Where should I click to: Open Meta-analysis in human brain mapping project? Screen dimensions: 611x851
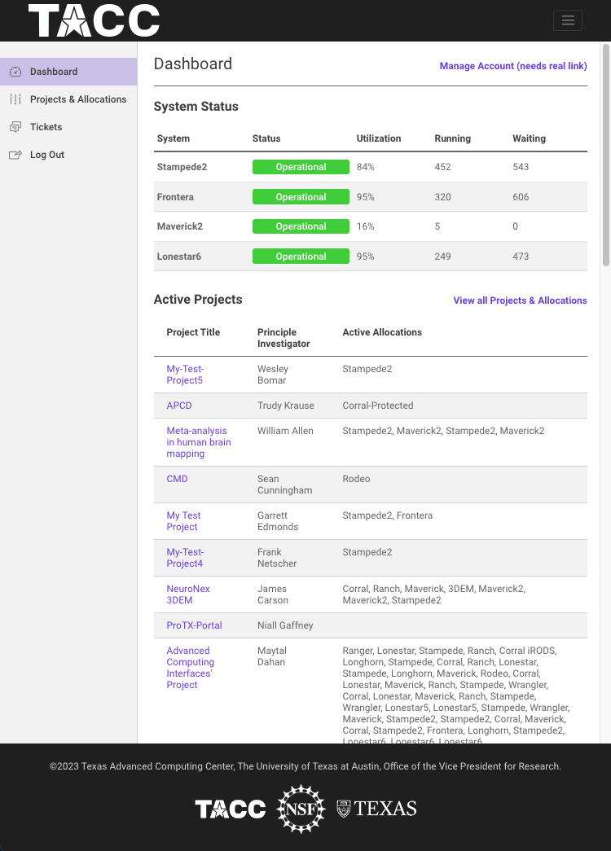tap(199, 442)
